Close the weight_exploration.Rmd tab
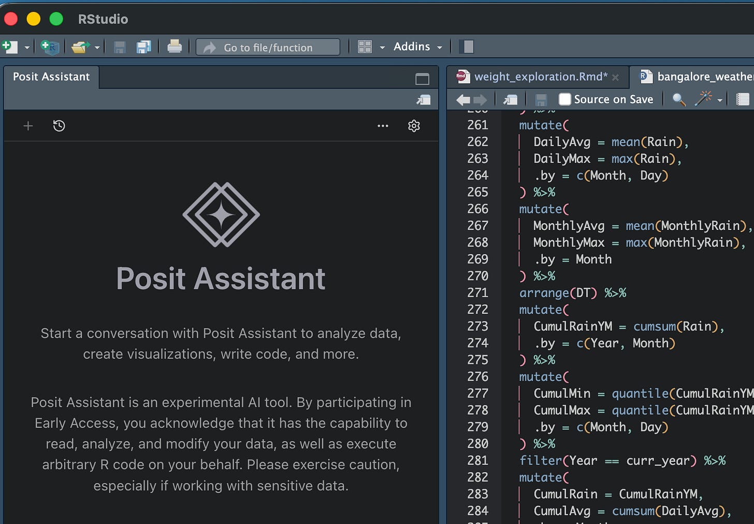The width and height of the screenshot is (754, 524). tap(615, 77)
